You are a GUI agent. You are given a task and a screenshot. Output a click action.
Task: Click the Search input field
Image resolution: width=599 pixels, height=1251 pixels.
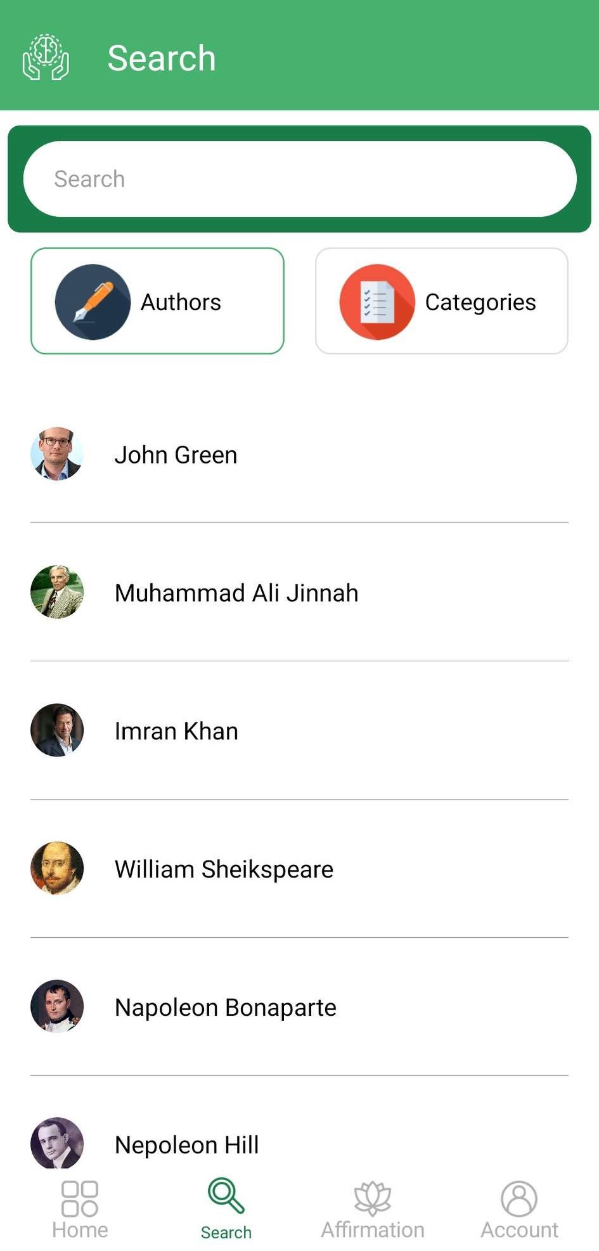(x=299, y=179)
